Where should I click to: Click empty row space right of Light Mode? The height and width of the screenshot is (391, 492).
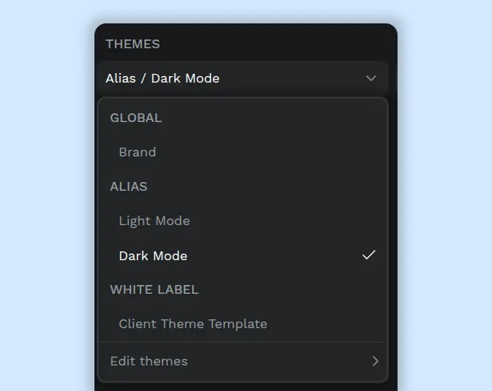coord(293,221)
